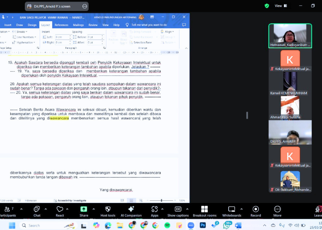Open Zoom Whiteboards
The width and height of the screenshot is (322, 230).
[232, 209]
